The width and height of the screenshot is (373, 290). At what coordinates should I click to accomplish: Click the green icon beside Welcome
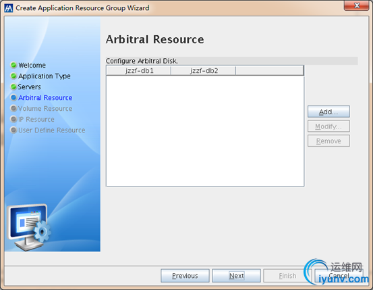click(13, 65)
